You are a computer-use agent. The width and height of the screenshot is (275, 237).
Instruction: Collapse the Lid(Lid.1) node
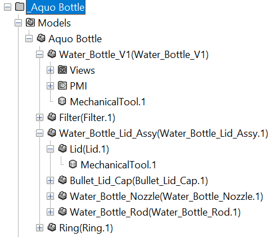(x=50, y=149)
